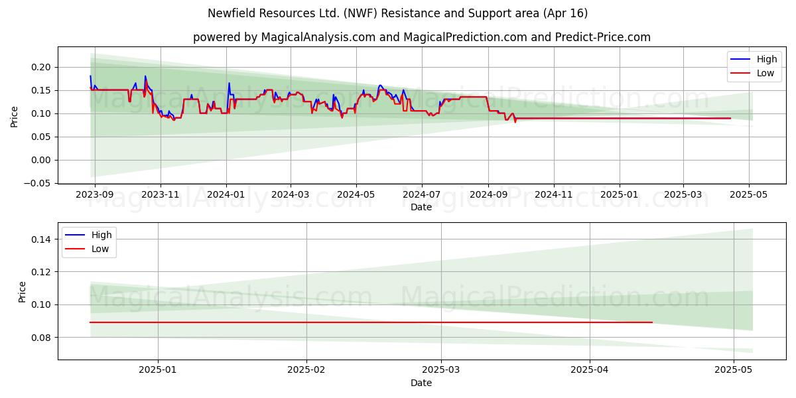Click top chart x-axis label '2024-11'
796x398 pixels.
pyautogui.click(x=554, y=194)
